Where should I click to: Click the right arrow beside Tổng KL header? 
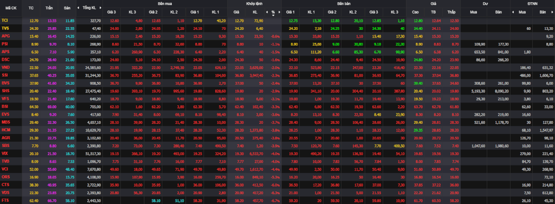tap(100, 8)
